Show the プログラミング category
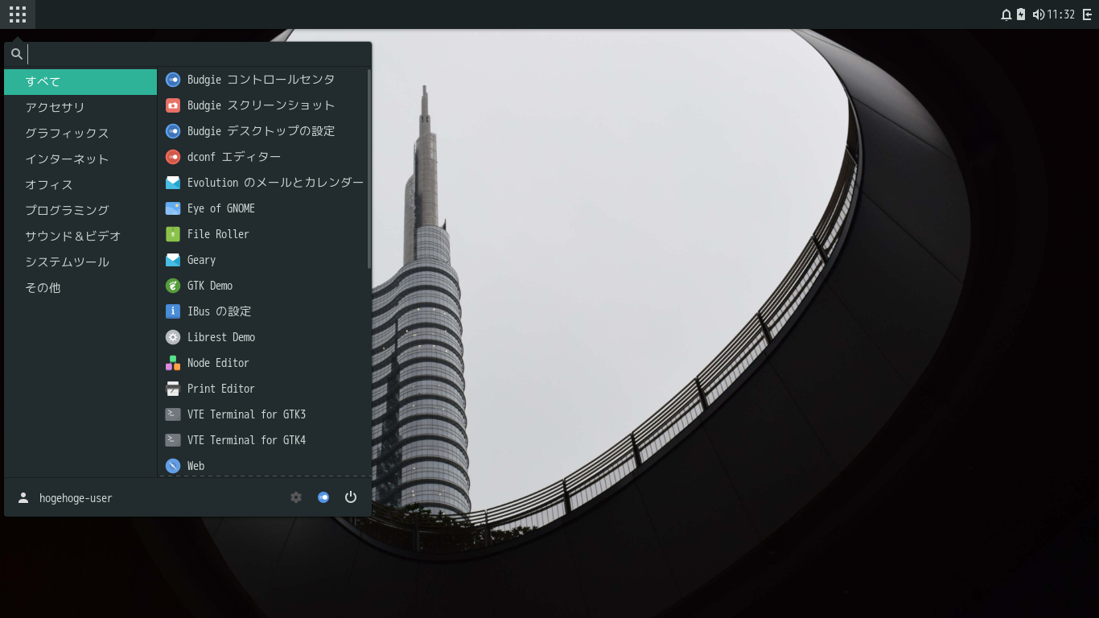 (x=80, y=210)
